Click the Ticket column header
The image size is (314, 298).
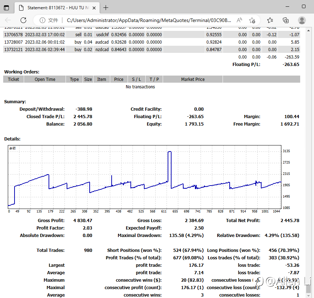pyautogui.click(x=13, y=79)
